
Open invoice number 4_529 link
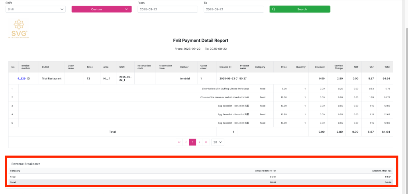(x=22, y=79)
